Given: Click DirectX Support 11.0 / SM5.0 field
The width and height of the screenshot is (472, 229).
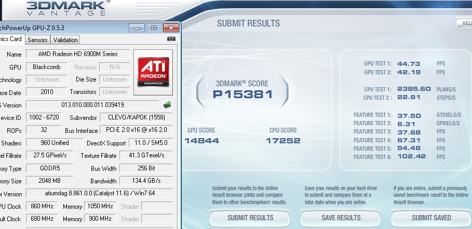Looking at the screenshot, I should click(151, 143).
